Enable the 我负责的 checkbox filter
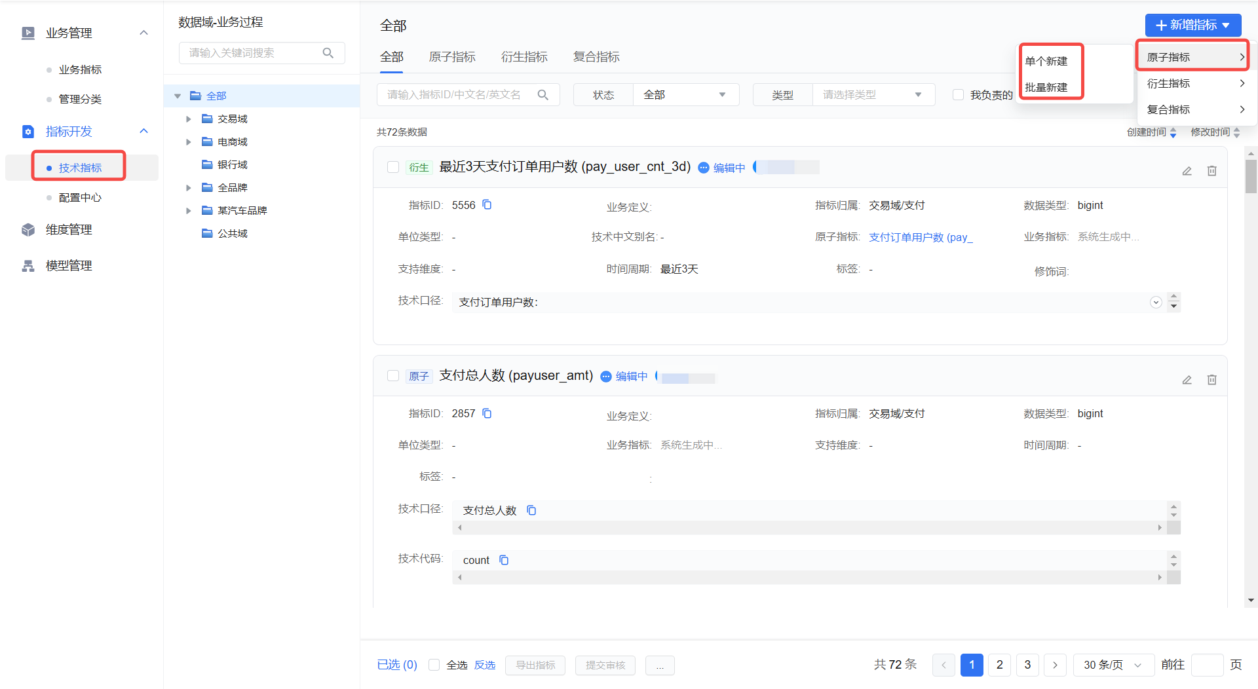 tap(958, 95)
